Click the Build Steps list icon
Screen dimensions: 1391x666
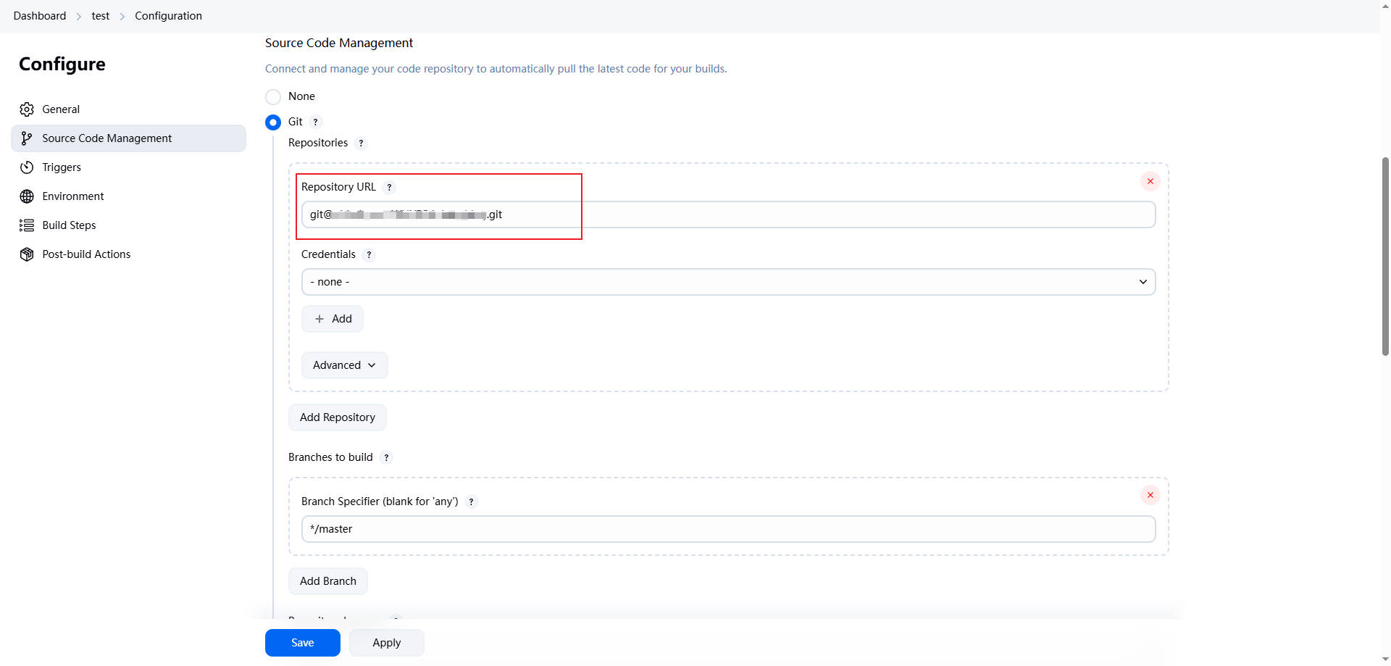(x=27, y=225)
